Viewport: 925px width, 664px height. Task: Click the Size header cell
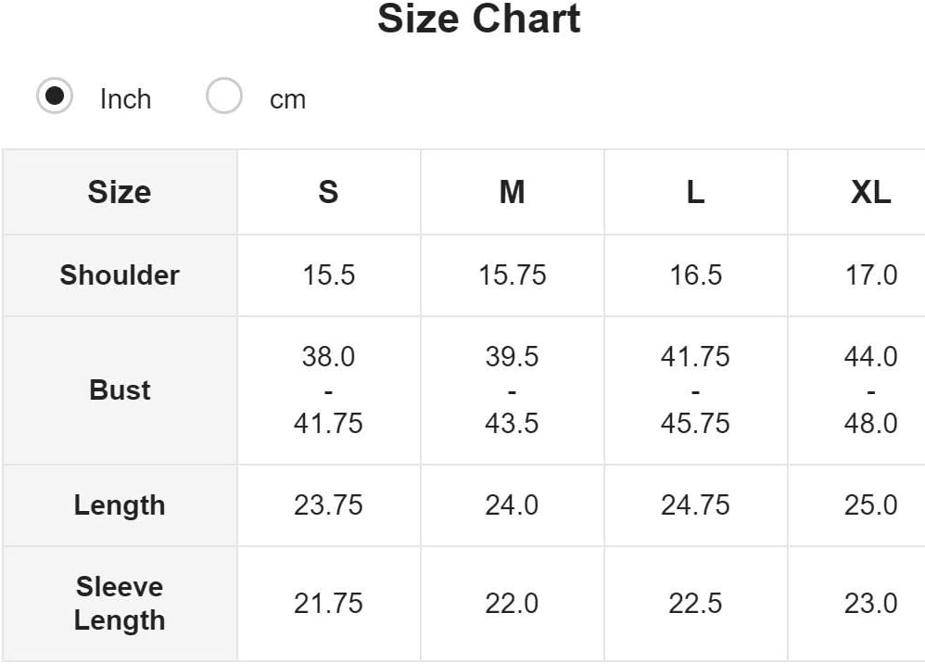pyautogui.click(x=120, y=192)
